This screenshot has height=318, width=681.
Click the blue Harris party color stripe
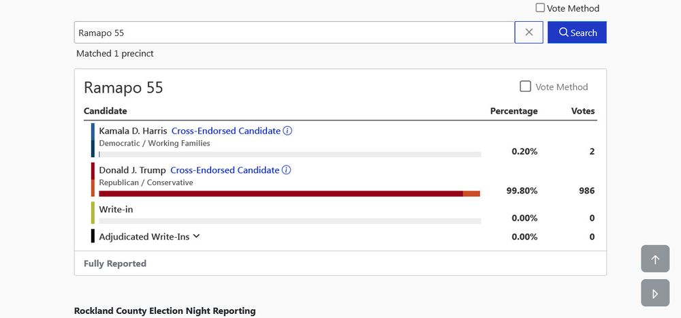[x=93, y=140]
